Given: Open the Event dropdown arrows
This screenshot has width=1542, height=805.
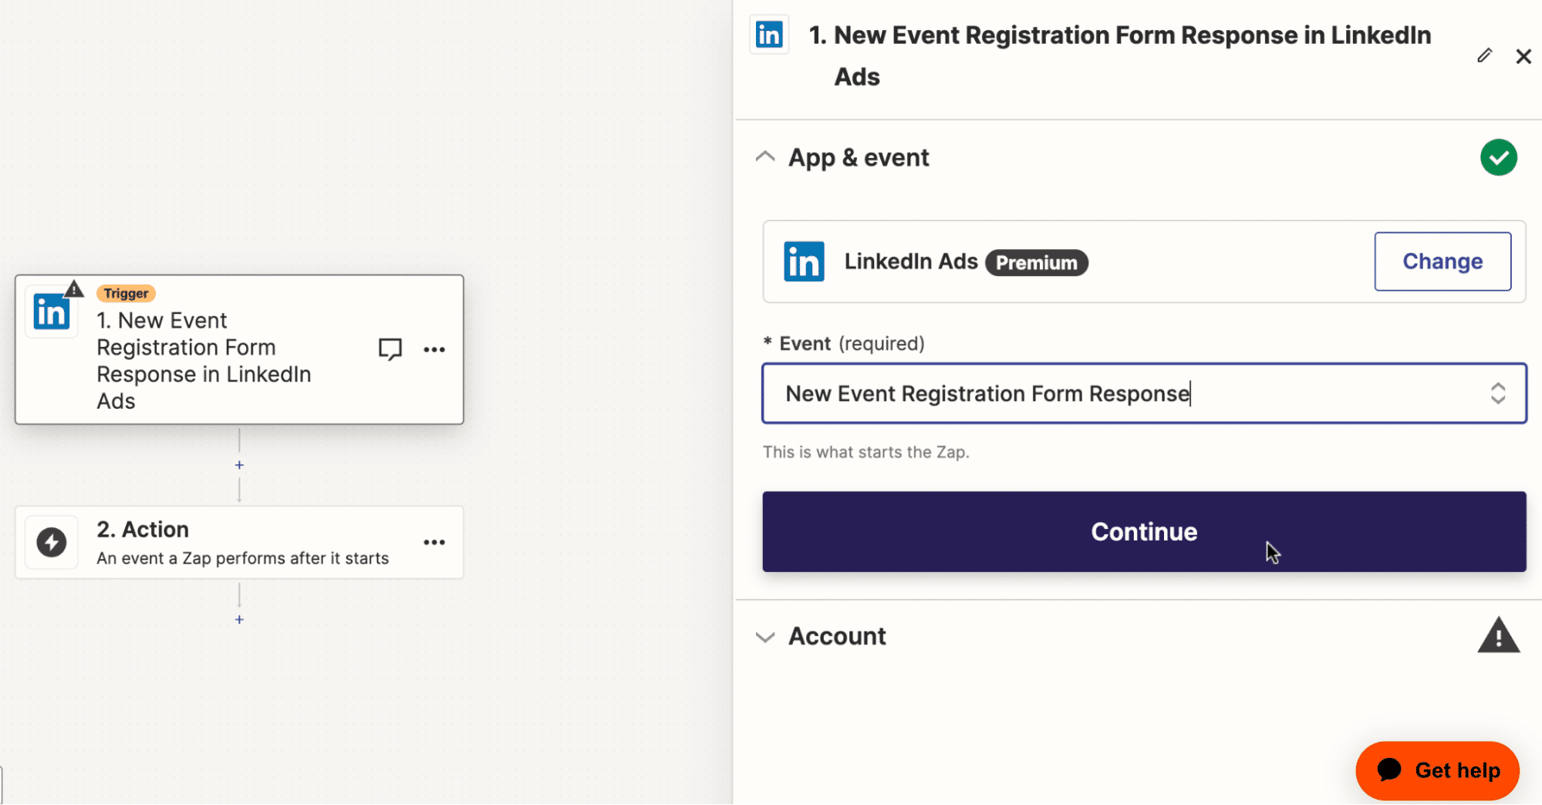Looking at the screenshot, I should pyautogui.click(x=1498, y=393).
